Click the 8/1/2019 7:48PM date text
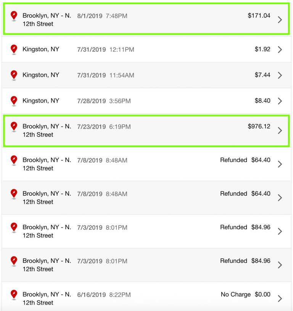Screen dimensions: 293x311 pos(102,16)
